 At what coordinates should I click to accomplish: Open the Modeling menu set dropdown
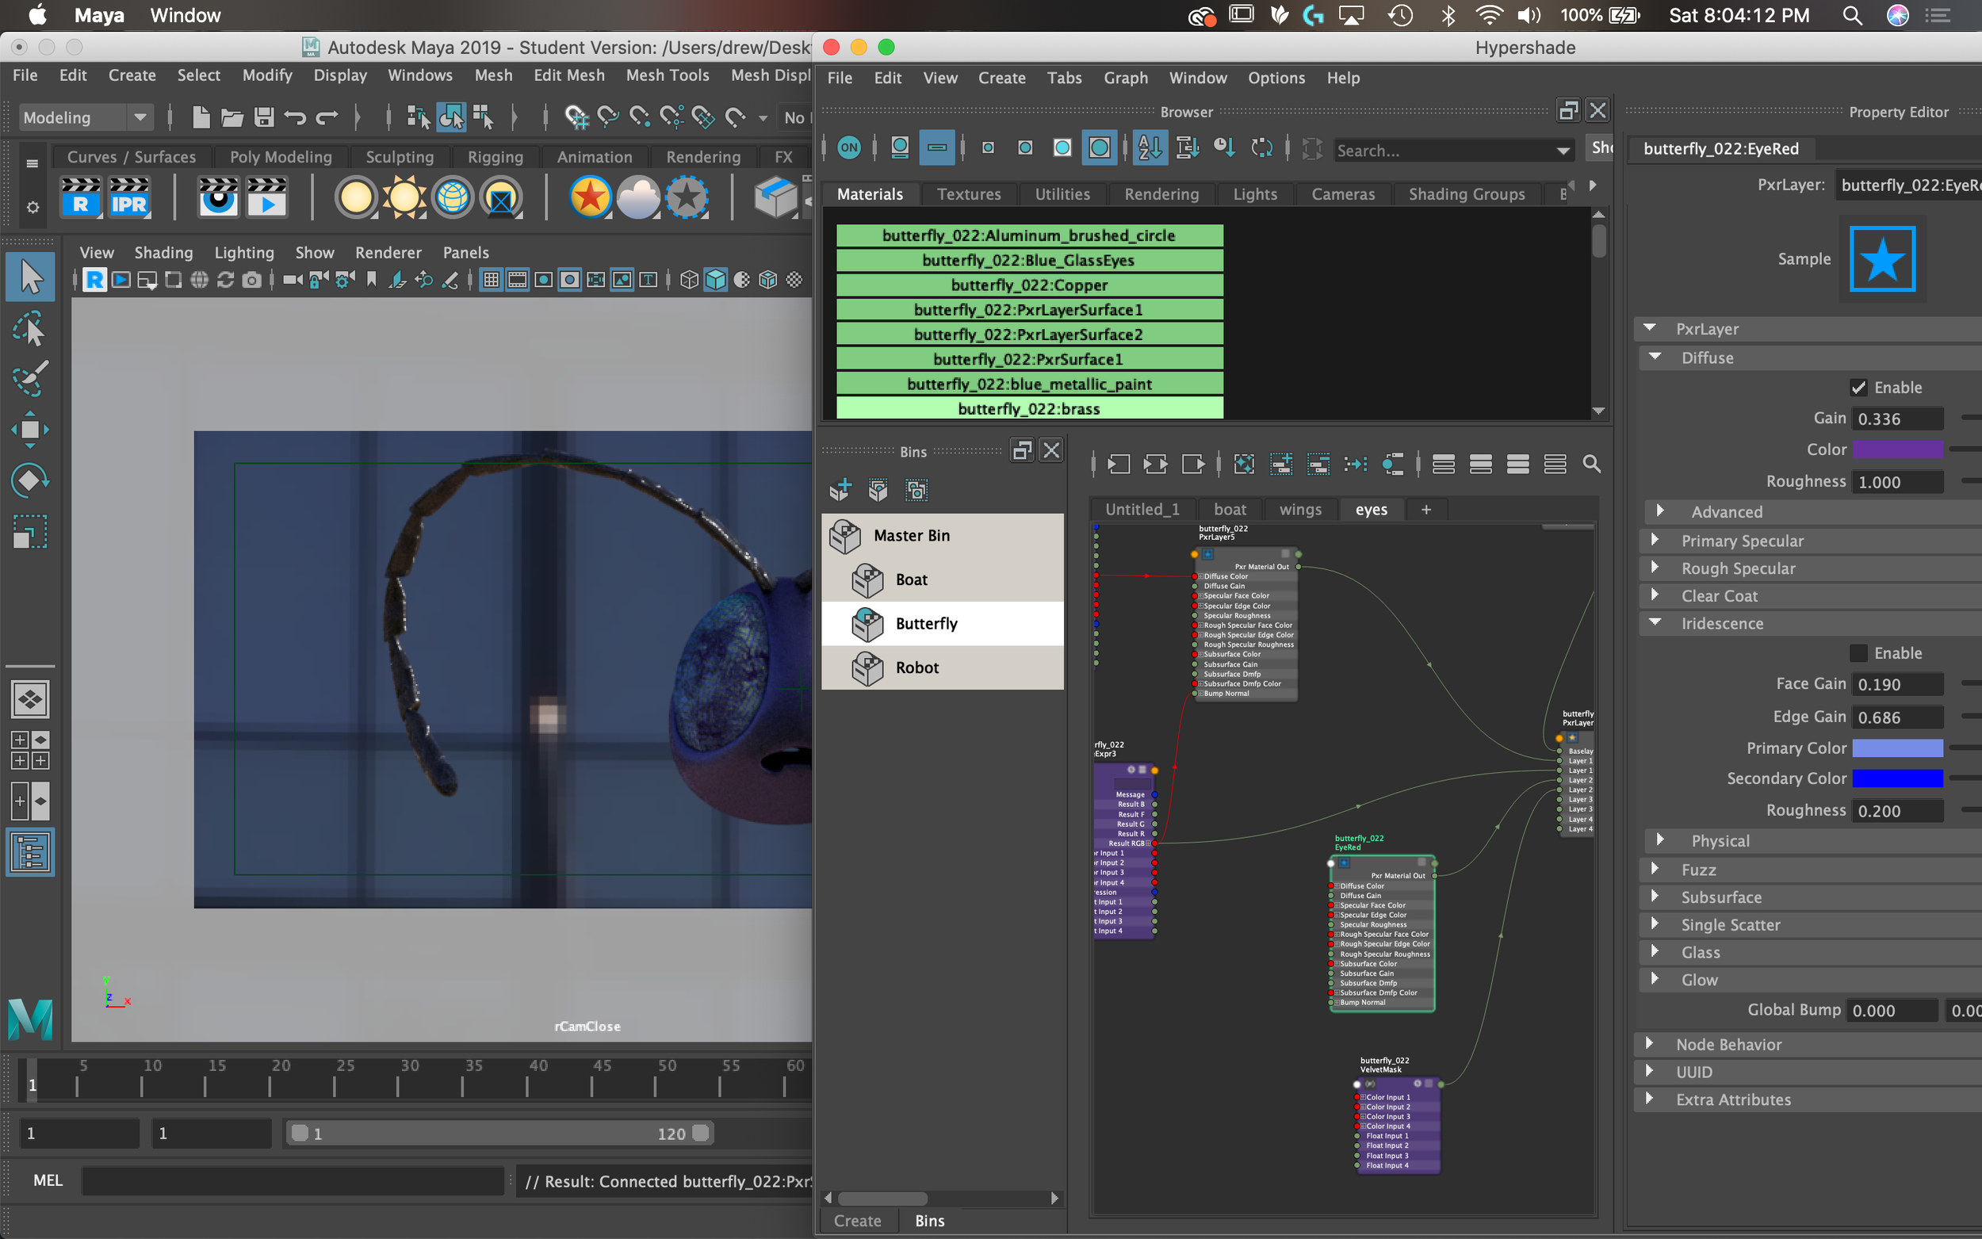click(85, 117)
